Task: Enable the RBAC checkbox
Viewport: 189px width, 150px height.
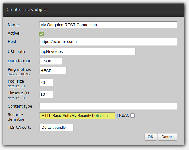Action: point(133,115)
